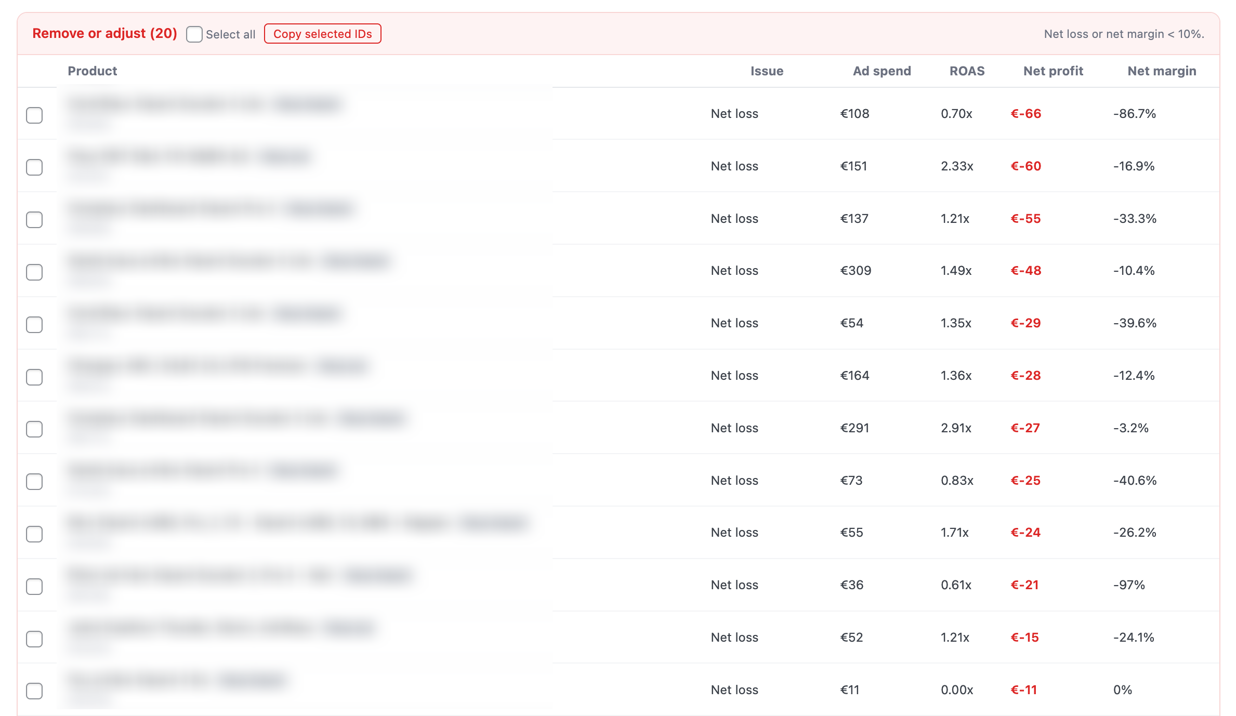Check the row with -40.6% net margin
This screenshot has width=1236, height=716.
coord(34,482)
